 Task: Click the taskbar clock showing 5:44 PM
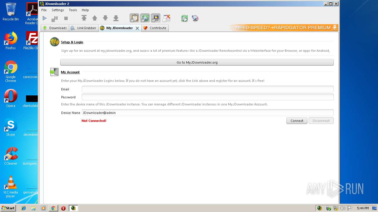(363, 208)
